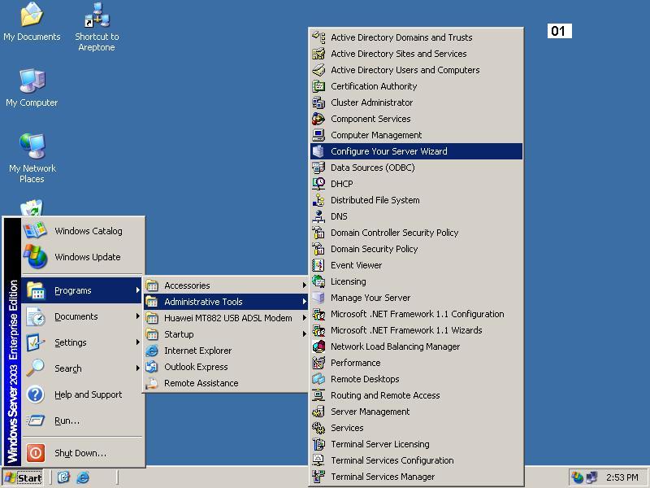The image size is (650, 488).
Task: Expand the Documents submenu arrow
Action: coord(137,316)
